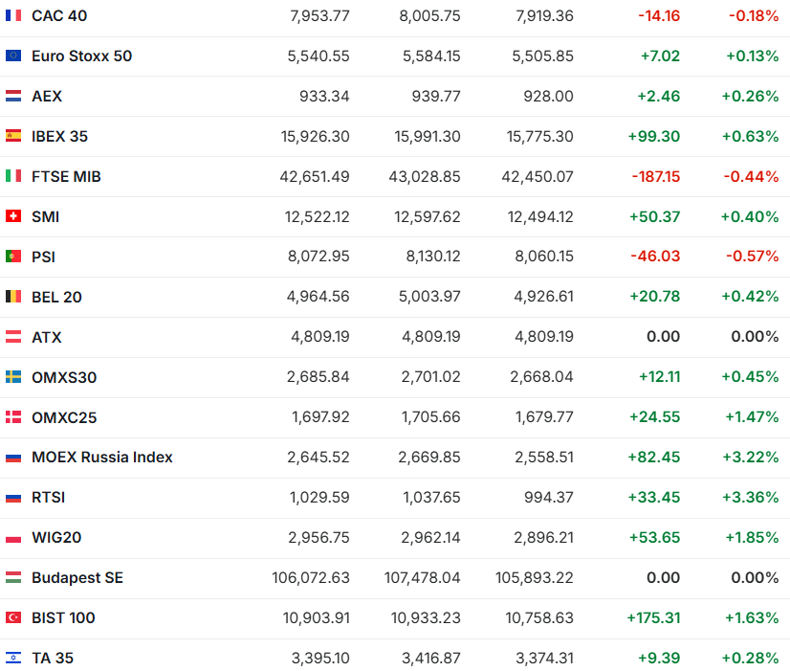
Task: Click the EU flag icon beside Euro Stoxx 50
Action: (x=13, y=56)
